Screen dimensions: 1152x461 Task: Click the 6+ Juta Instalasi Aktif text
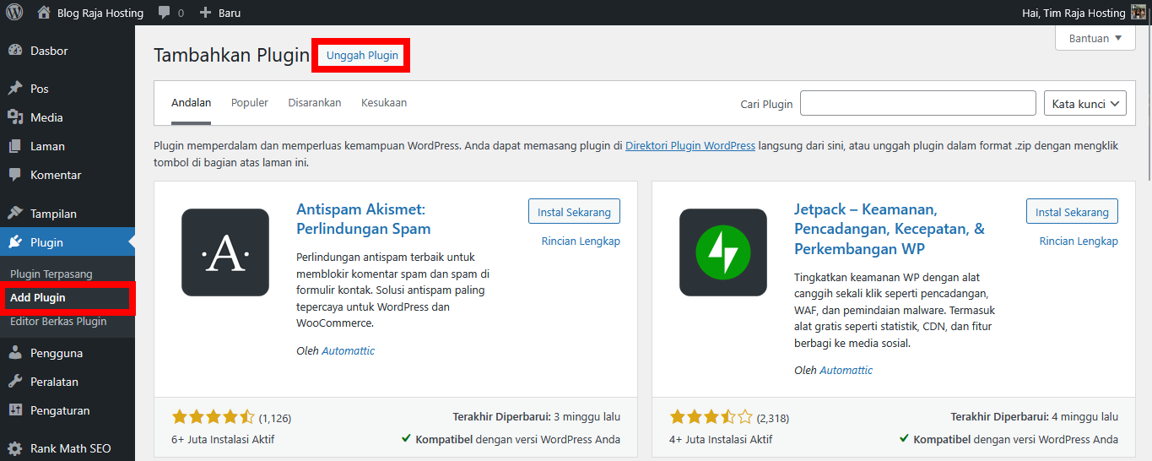click(x=223, y=439)
